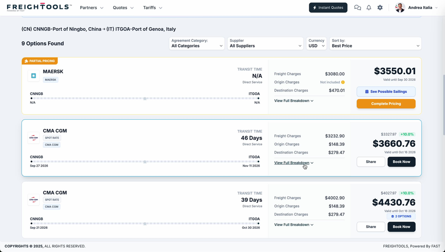The width and height of the screenshot is (445, 252).
Task: Expand View Full Breakdown for the $3660.76 offer
Action: pos(294,163)
